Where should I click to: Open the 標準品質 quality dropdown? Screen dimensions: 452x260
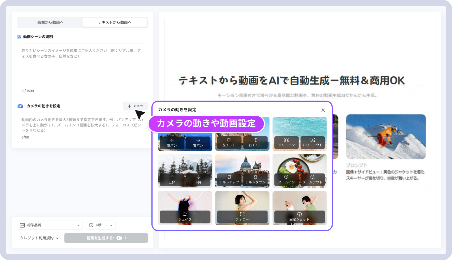click(50, 225)
